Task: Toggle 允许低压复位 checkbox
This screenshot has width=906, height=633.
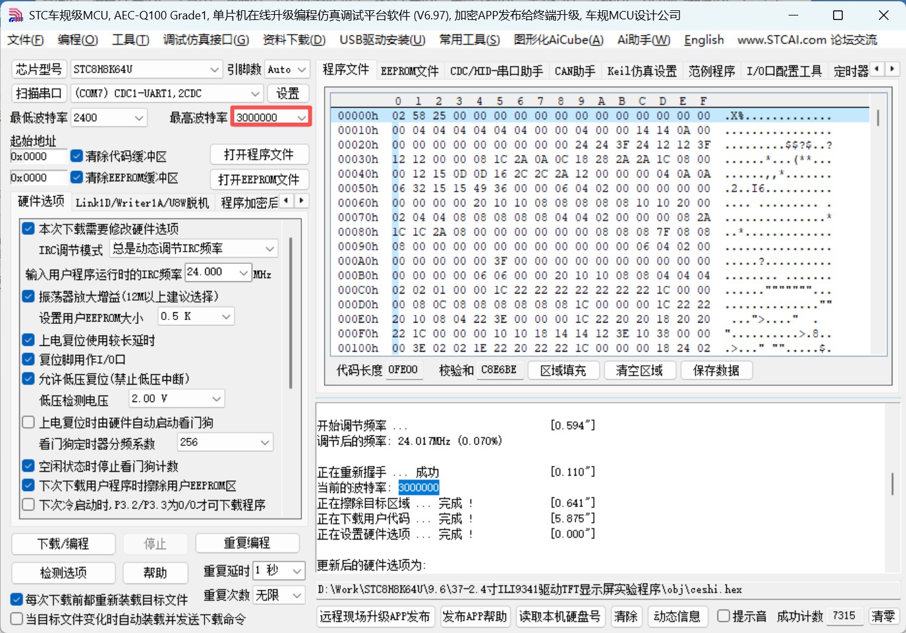Action: point(28,379)
